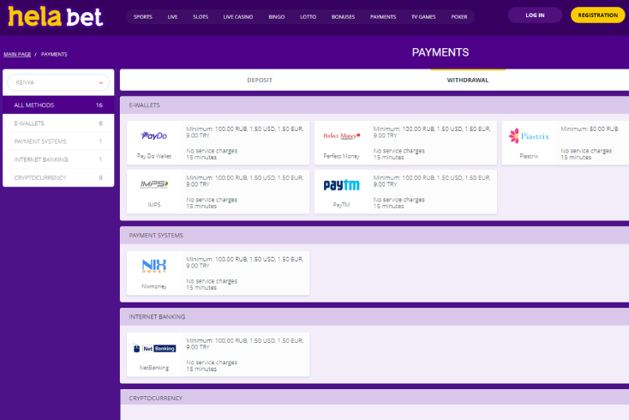Click the PAYMENTS breadcrumb text

[54, 54]
